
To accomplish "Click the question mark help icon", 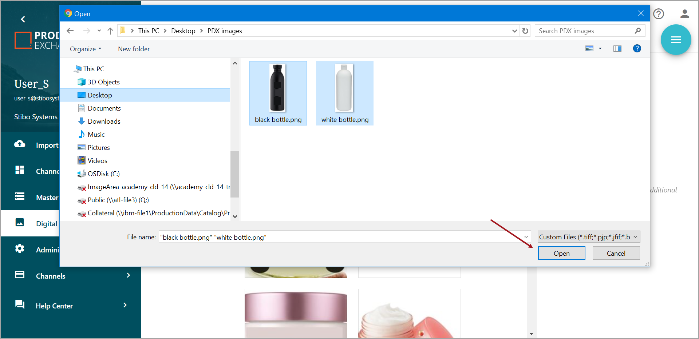I will click(x=658, y=14).
